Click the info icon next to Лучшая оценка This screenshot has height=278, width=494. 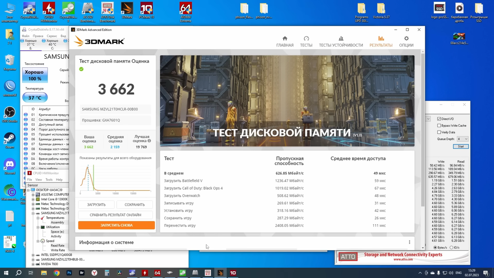point(149,141)
